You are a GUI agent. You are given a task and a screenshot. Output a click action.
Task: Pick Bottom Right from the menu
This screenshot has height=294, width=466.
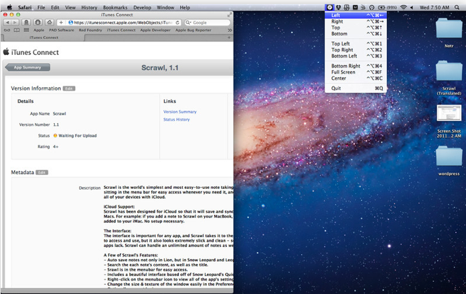(356, 66)
